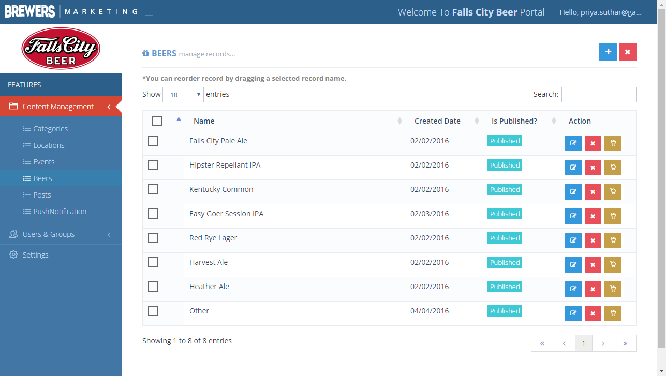
Task: Edit the Other record
Action: [573, 313]
